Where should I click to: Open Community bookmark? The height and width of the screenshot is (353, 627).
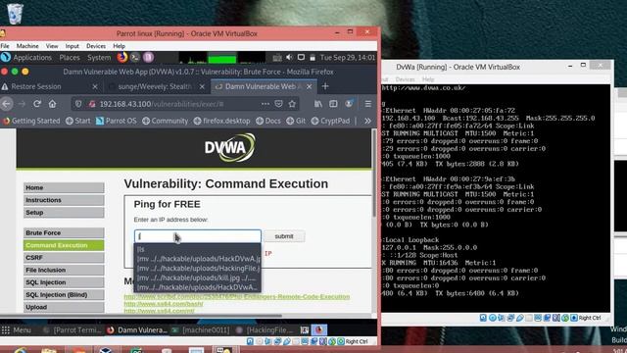[166, 121]
